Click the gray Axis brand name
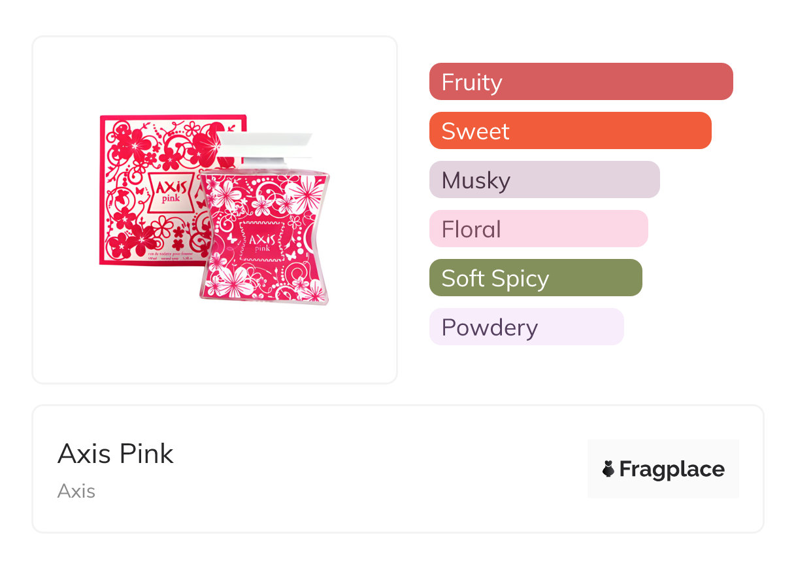The image size is (796, 565). pyautogui.click(x=76, y=491)
